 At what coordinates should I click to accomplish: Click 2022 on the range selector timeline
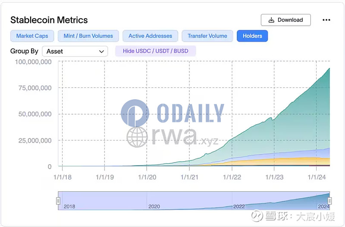(239, 206)
